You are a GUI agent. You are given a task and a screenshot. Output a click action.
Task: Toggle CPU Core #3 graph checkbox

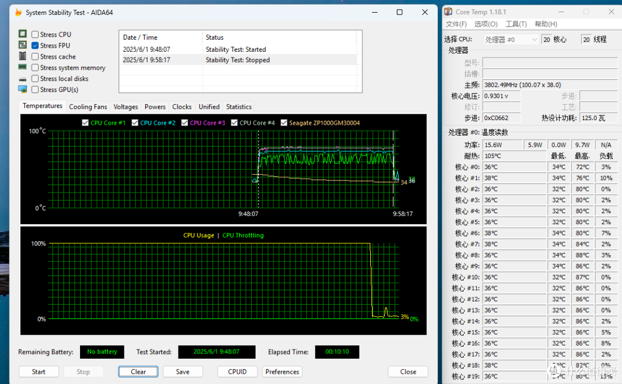[184, 122]
